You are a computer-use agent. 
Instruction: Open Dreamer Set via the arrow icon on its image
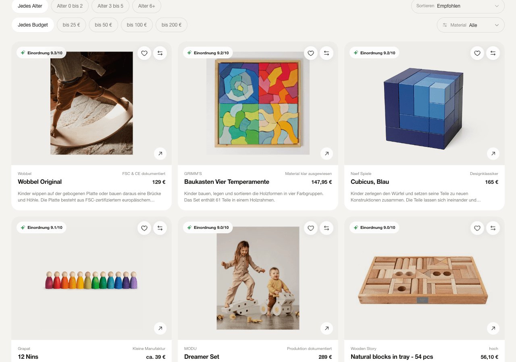pos(327,329)
